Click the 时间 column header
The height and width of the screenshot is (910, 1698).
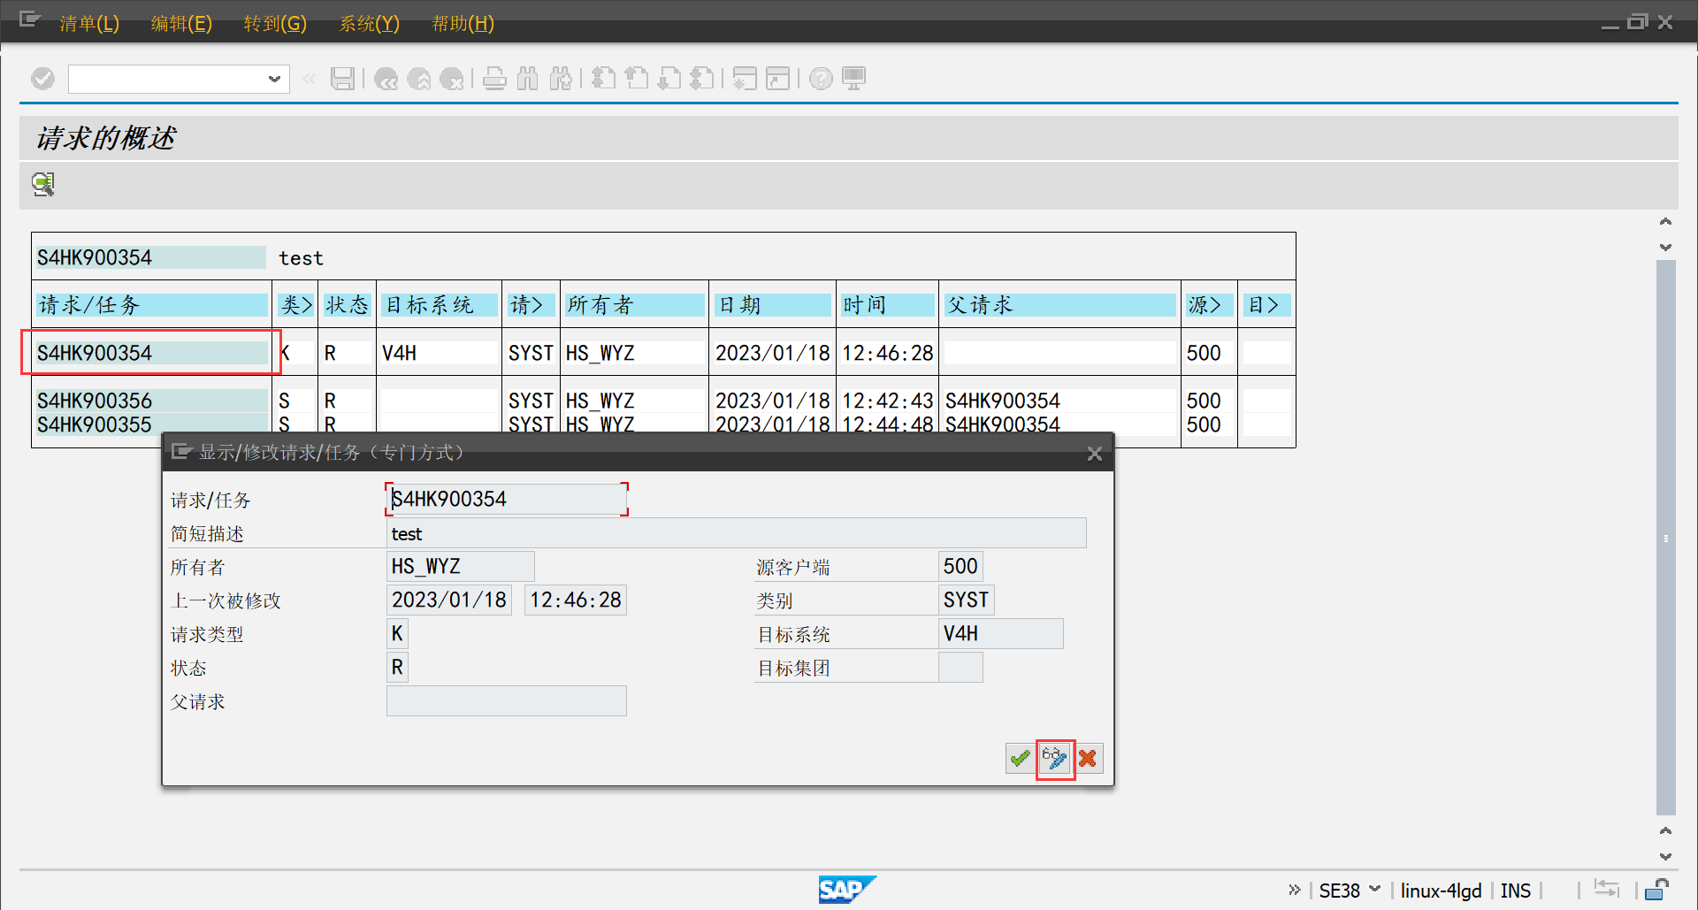click(x=887, y=305)
